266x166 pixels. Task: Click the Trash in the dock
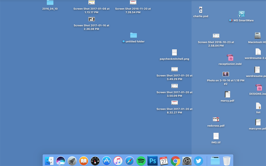point(227,161)
